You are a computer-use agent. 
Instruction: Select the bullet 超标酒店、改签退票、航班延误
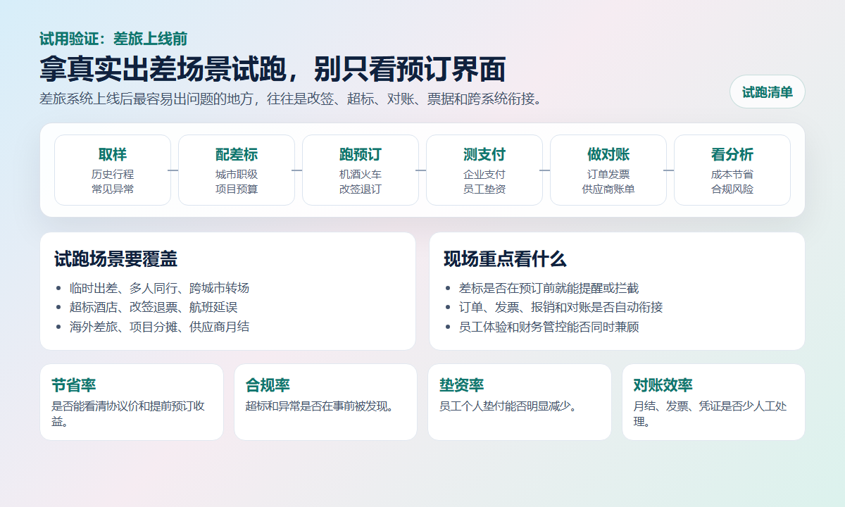click(154, 307)
